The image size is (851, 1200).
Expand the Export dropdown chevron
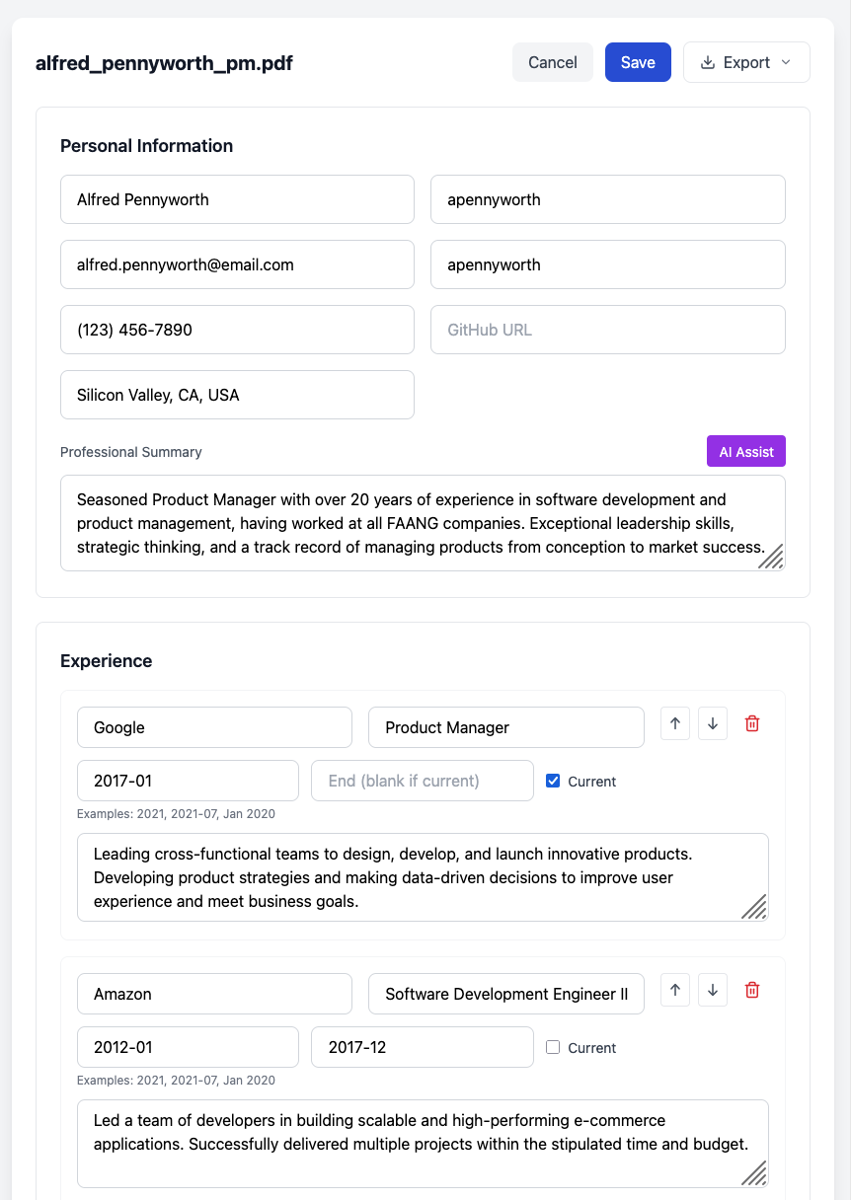tap(786, 62)
